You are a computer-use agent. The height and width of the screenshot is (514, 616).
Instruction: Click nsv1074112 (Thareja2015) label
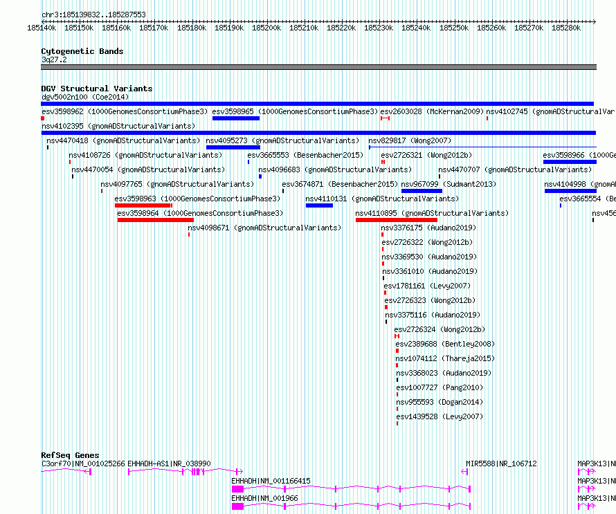coord(445,358)
